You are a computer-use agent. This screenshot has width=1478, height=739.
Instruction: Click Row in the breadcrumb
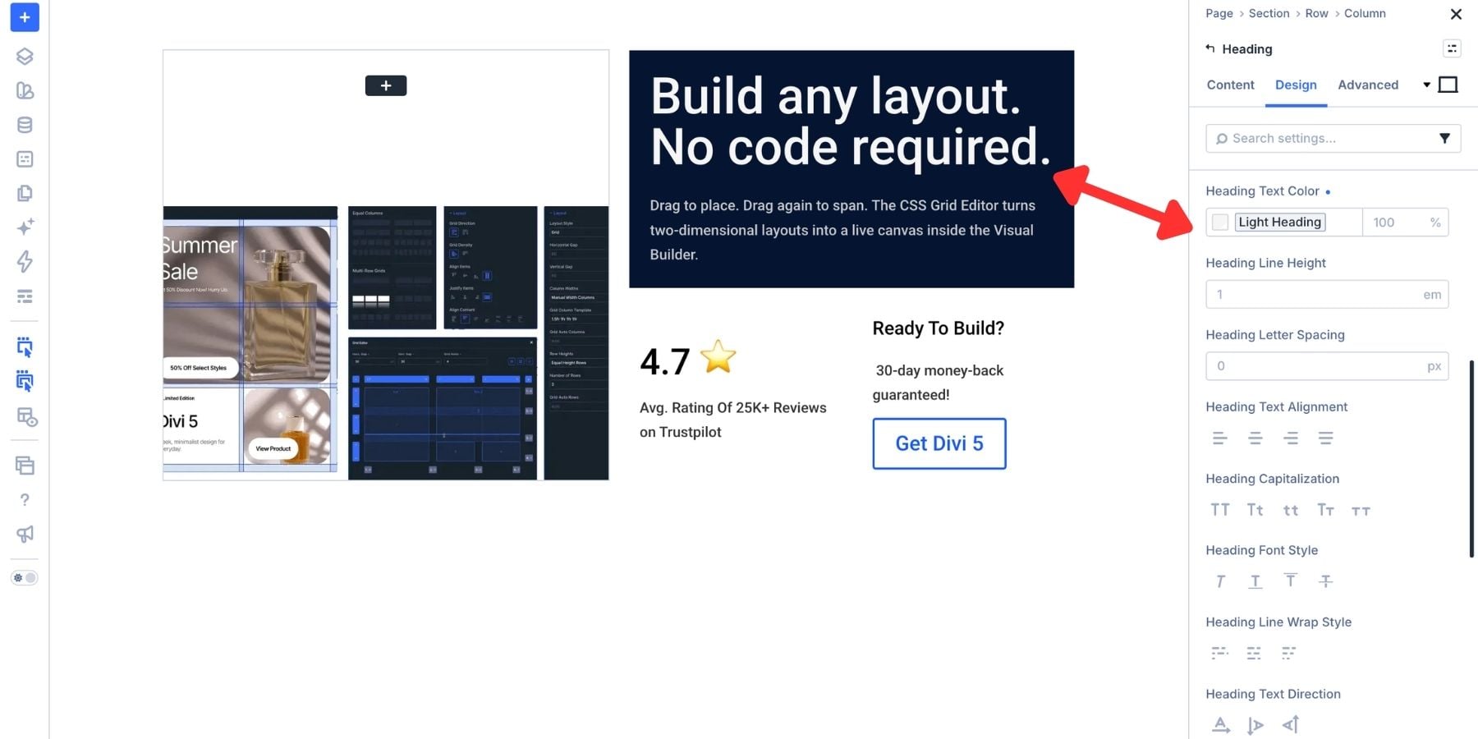[1316, 13]
